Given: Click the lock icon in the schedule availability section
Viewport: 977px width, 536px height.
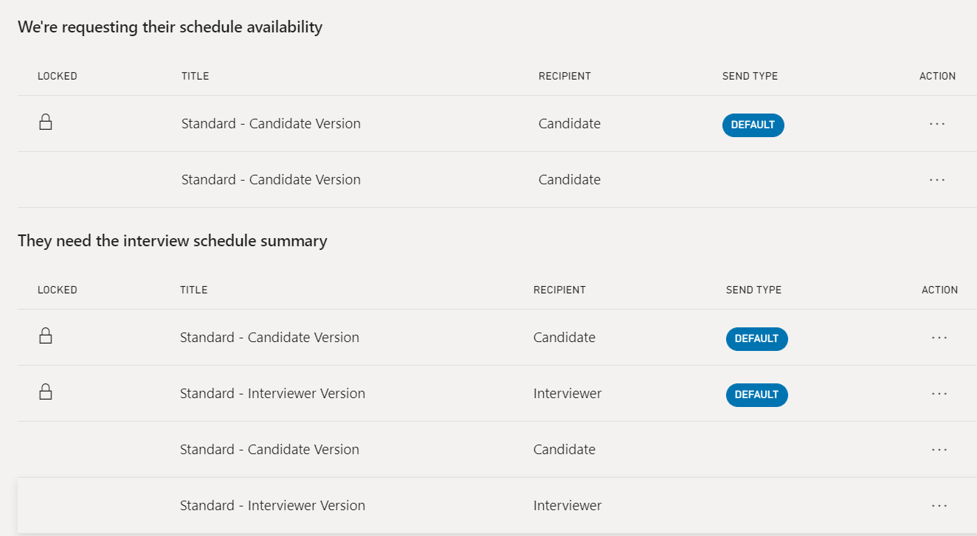Looking at the screenshot, I should (x=46, y=122).
